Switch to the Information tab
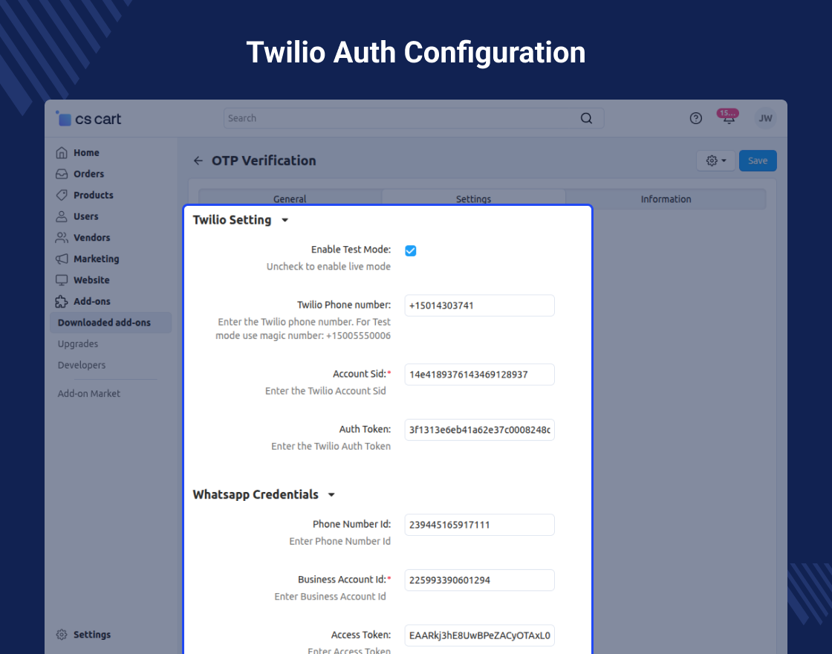832x654 pixels. (666, 199)
